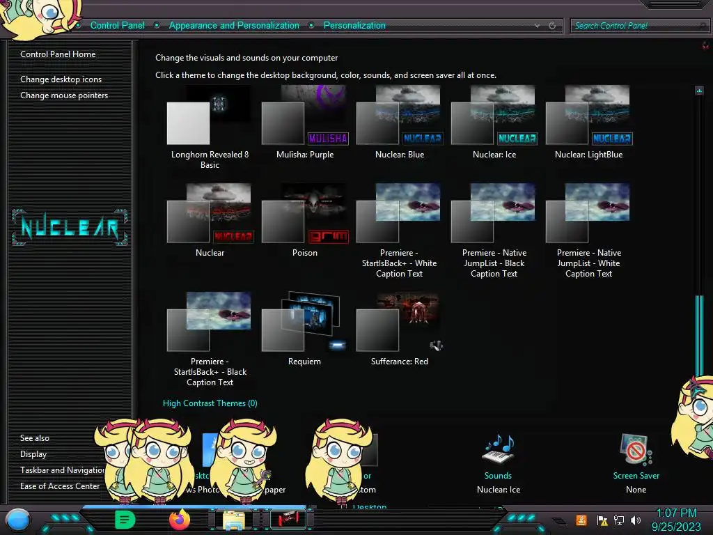Go to Control Panel in breadcrumb
This screenshot has height=535, width=713.
coord(117,26)
